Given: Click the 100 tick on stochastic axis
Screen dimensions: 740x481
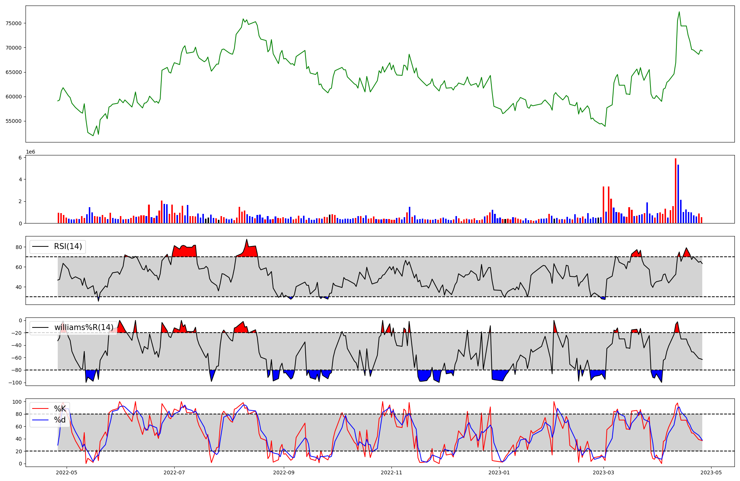Looking at the screenshot, I should (x=18, y=402).
